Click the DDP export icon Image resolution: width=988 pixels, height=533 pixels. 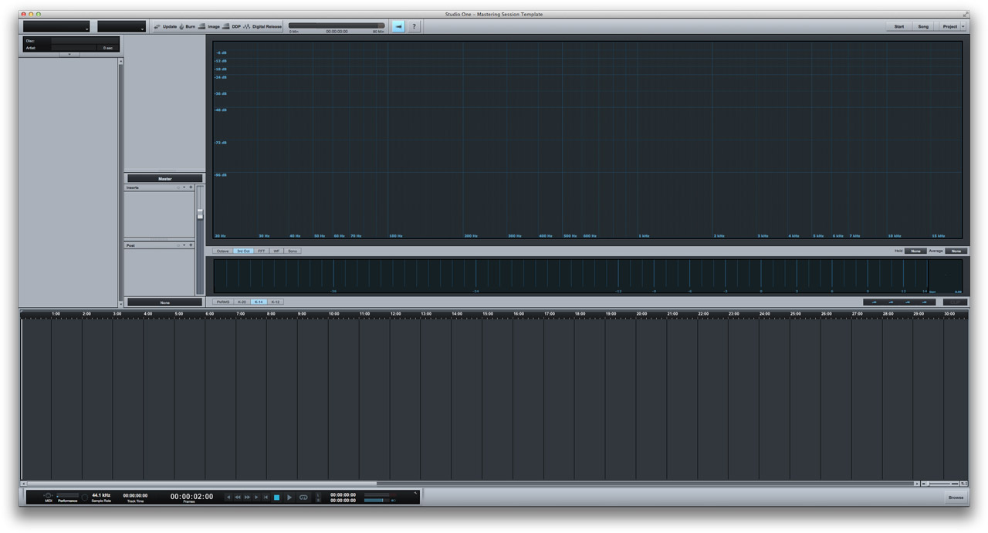click(226, 26)
